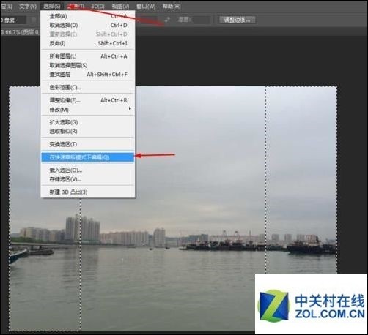Click the swap width and height icon
Viewport: 368px width, 335px height.
pos(167,20)
